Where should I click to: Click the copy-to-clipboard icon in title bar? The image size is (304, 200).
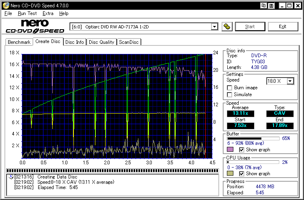(x=264, y=5)
